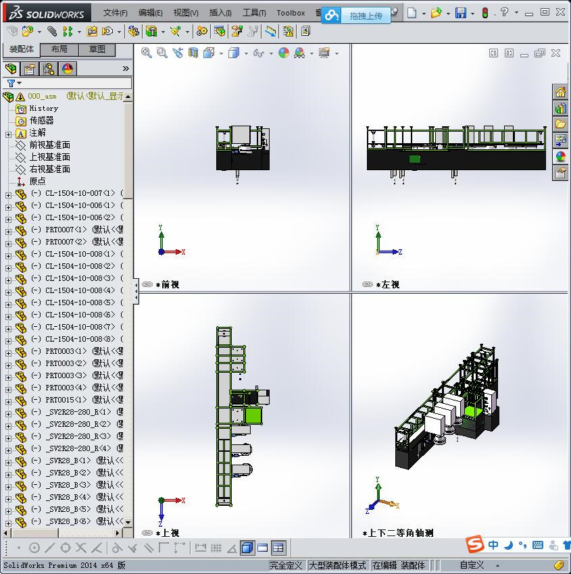Open the FeatureManager design tree tab

(x=11, y=68)
